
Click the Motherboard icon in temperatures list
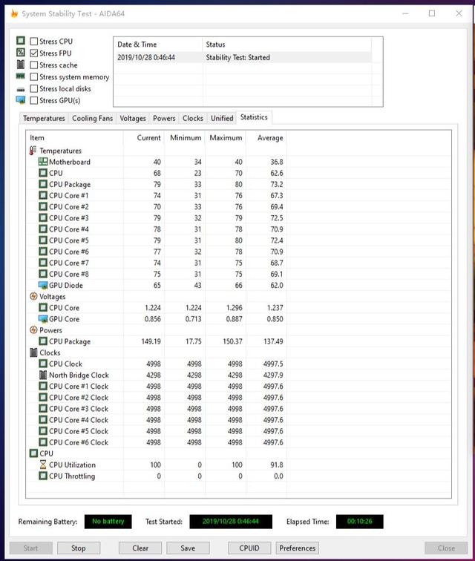point(43,162)
